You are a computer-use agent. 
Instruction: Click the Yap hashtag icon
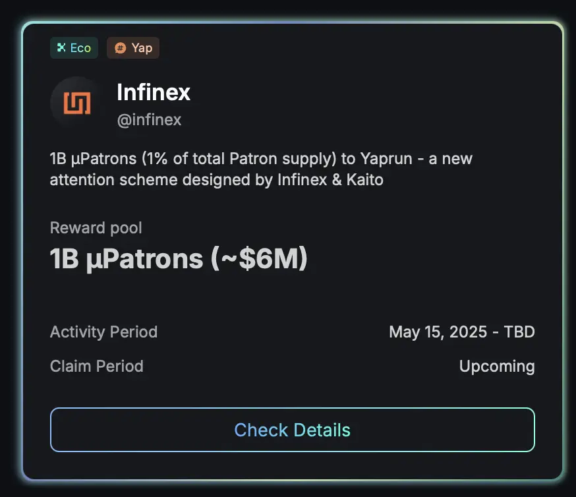[120, 47]
